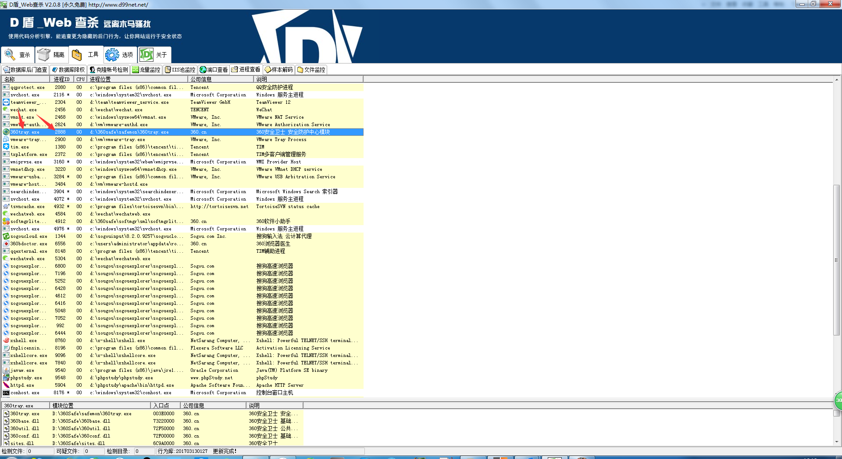Image resolution: width=842 pixels, height=459 pixels.
Task: Click the 360base.dll module icon
Action: tap(7, 421)
